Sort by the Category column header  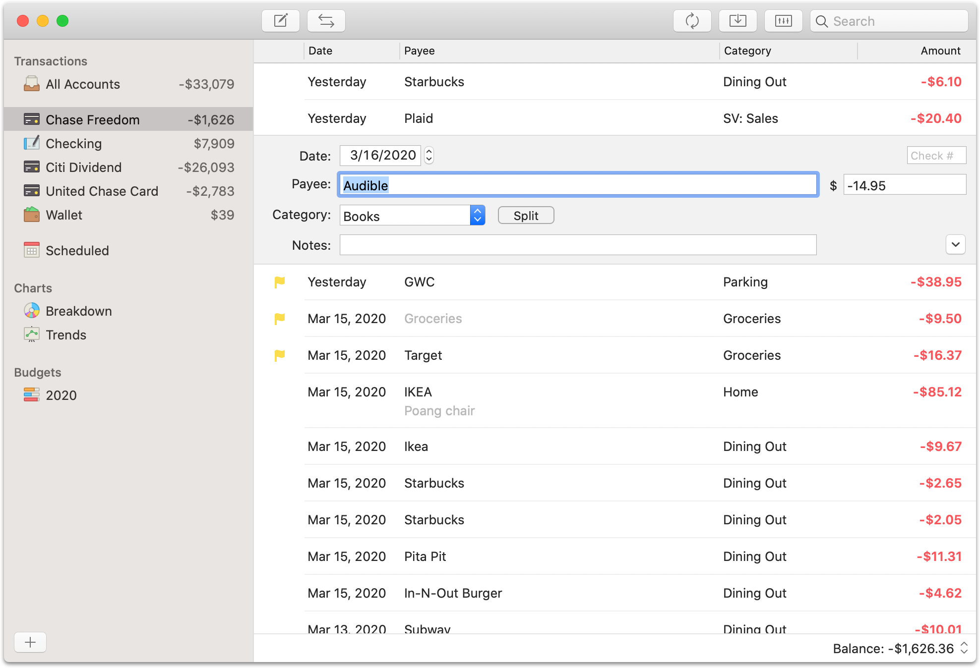tap(789, 51)
